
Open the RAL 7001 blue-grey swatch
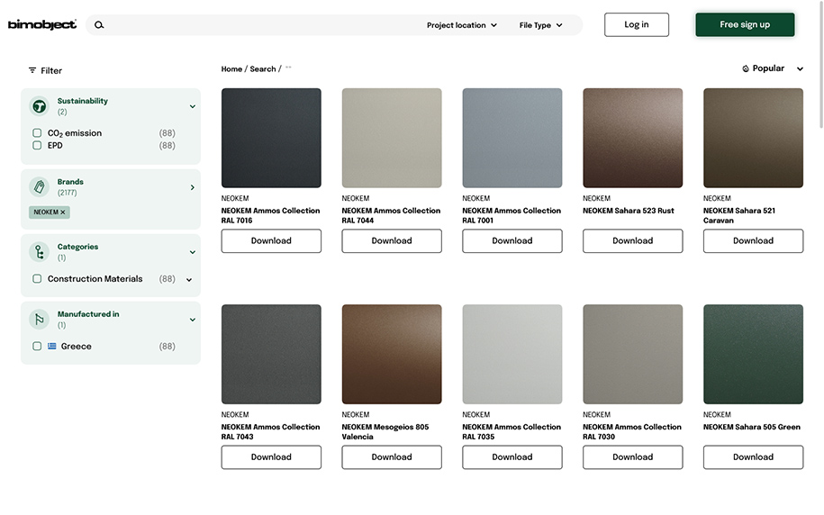(x=512, y=138)
